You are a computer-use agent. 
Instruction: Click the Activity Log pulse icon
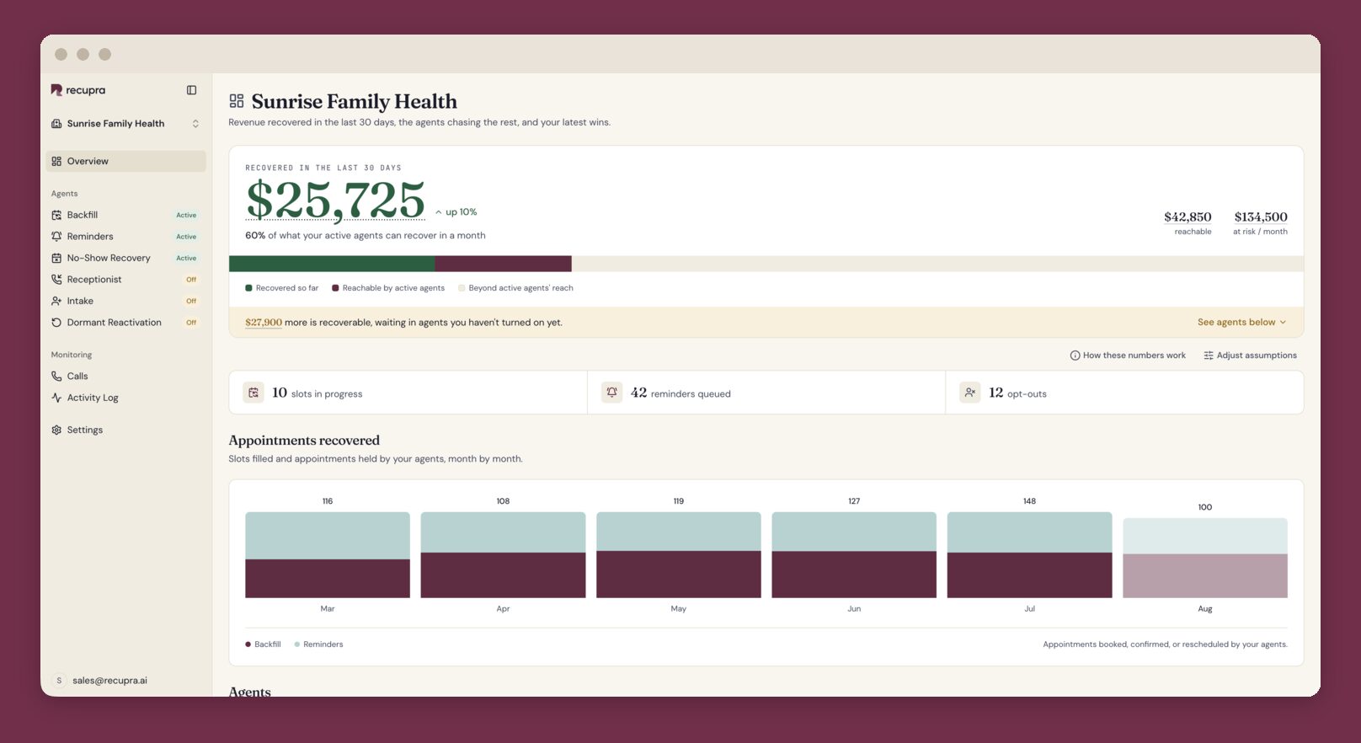point(56,398)
